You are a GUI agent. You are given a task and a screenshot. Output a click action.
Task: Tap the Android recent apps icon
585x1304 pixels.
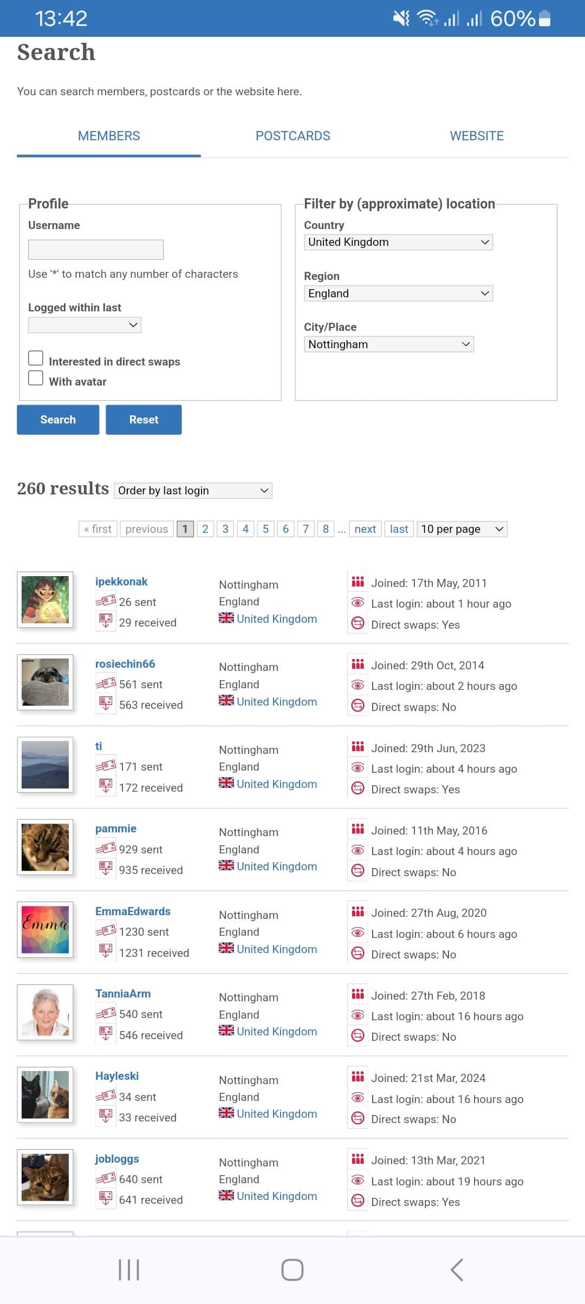pos(129,1269)
